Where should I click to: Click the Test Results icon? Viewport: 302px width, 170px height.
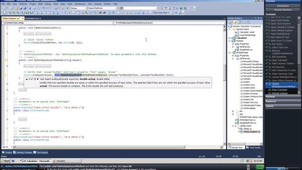34,153
